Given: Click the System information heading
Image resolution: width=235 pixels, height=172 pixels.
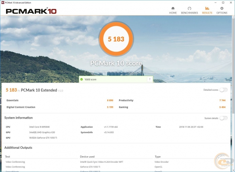Looking at the screenshot, I should [18, 118].
